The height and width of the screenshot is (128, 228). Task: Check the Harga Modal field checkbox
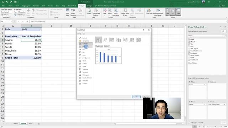[x=189, y=55]
